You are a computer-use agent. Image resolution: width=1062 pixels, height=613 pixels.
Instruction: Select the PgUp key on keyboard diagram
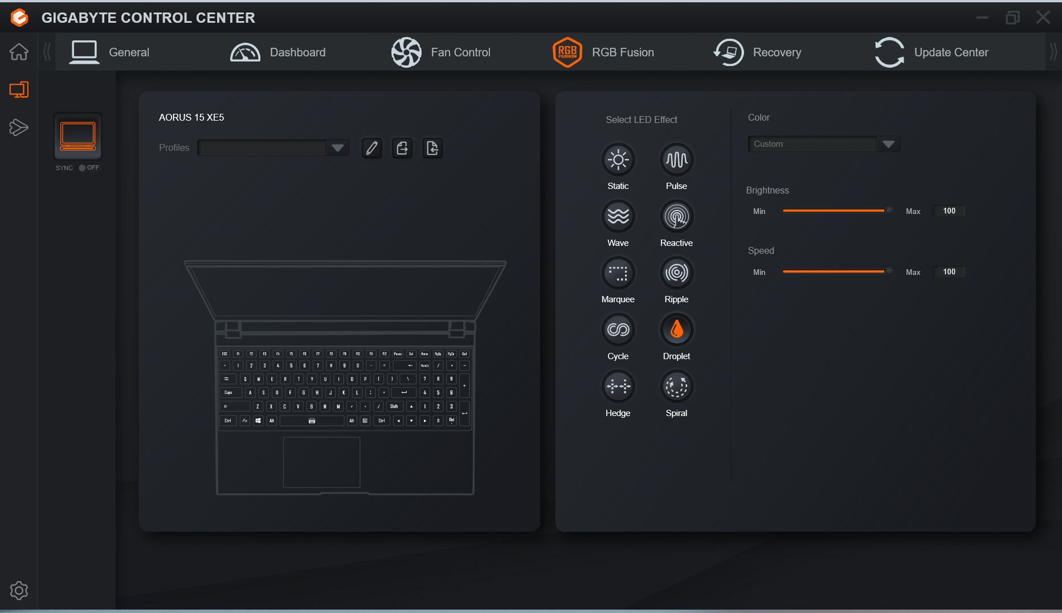tap(438, 353)
